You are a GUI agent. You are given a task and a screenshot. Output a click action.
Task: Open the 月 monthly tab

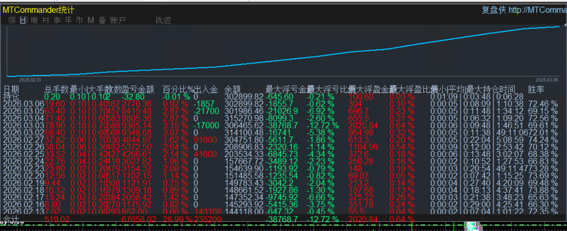[46, 20]
